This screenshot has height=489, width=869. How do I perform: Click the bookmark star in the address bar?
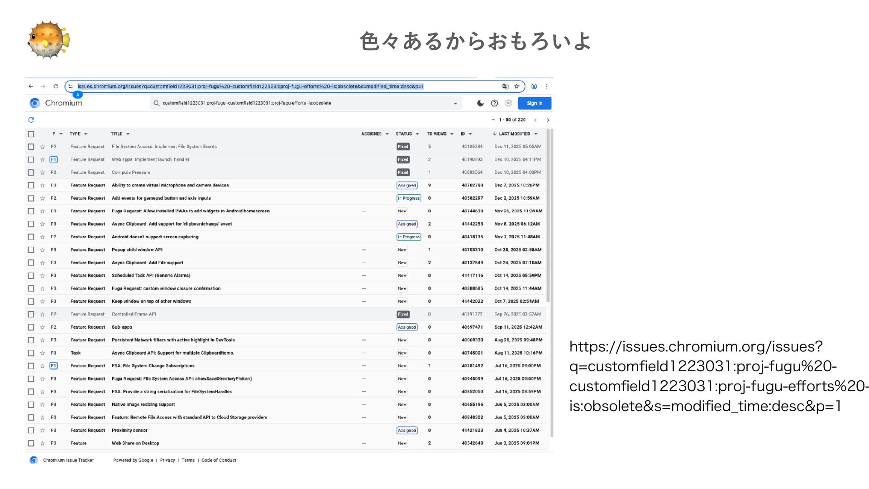point(516,86)
